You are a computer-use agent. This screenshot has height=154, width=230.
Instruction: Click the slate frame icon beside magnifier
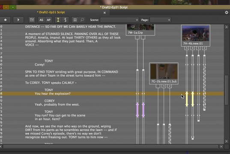tap(75, 20)
